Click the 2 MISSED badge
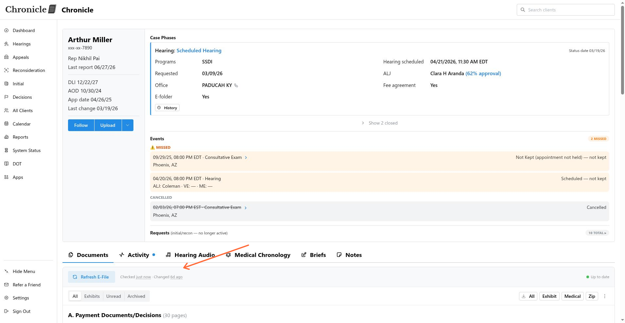625x323 pixels. pyautogui.click(x=599, y=139)
